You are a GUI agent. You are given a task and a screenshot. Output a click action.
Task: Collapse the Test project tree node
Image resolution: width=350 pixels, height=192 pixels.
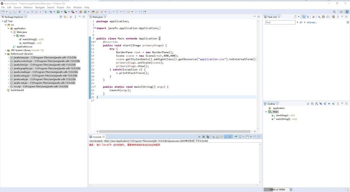click(x=3, y=21)
